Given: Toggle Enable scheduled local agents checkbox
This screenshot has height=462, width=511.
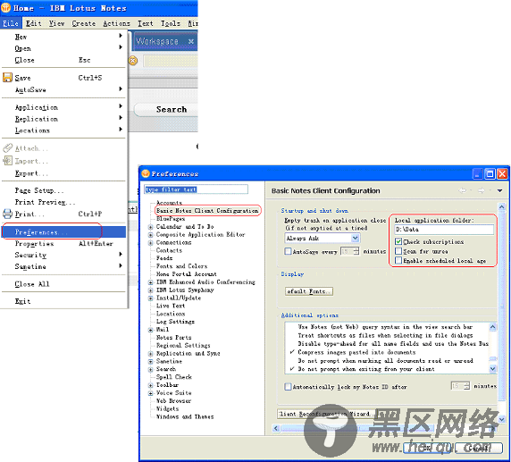Looking at the screenshot, I should pos(398,261).
